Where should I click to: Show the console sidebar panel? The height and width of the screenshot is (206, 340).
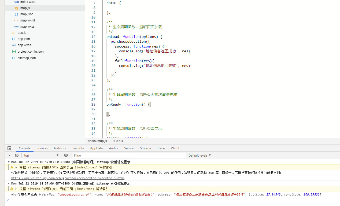point(9,156)
